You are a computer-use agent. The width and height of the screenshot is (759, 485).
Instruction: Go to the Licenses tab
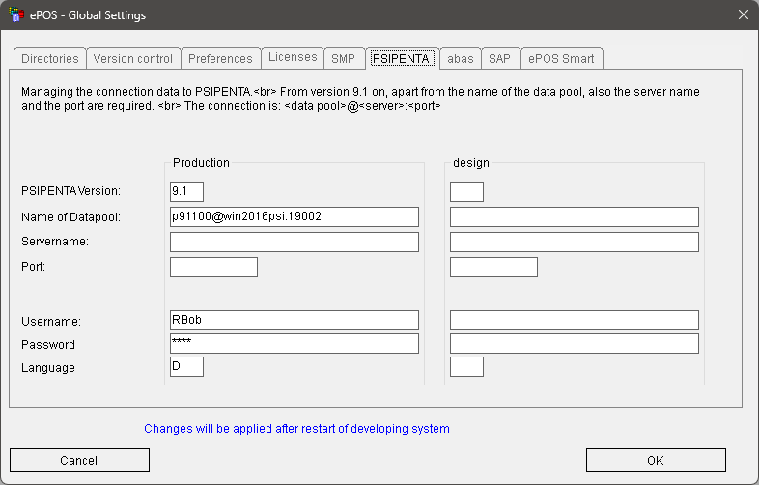(293, 58)
